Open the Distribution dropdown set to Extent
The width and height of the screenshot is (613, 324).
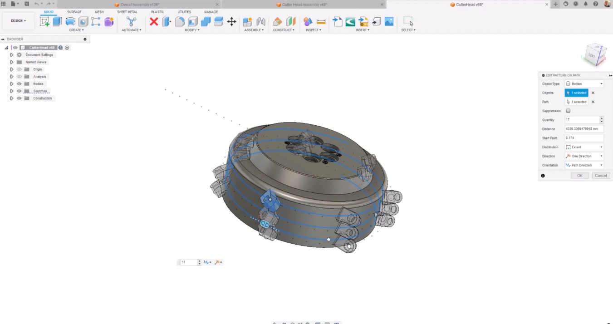tap(584, 147)
